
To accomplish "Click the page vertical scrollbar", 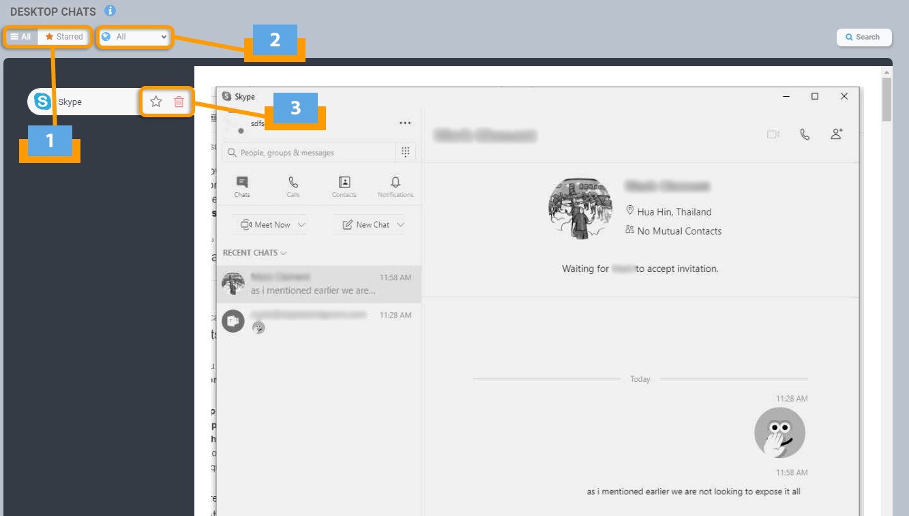I will click(886, 99).
